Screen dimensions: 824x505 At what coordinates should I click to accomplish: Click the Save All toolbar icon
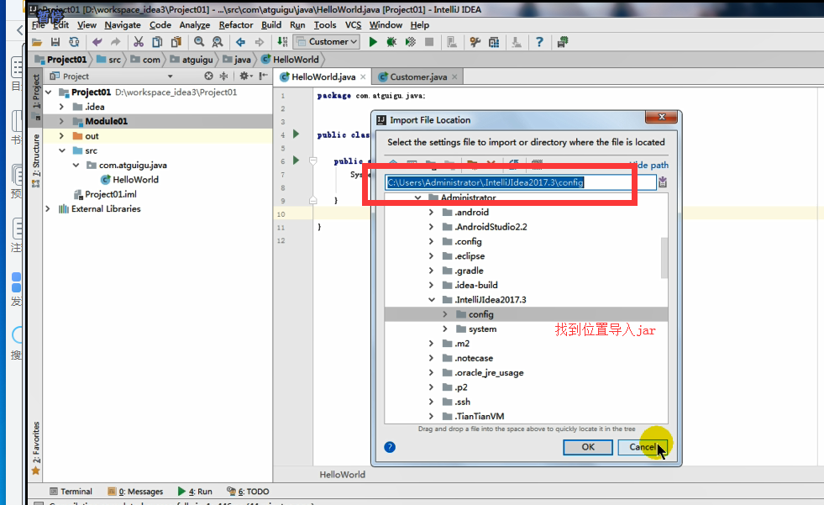tap(55, 42)
